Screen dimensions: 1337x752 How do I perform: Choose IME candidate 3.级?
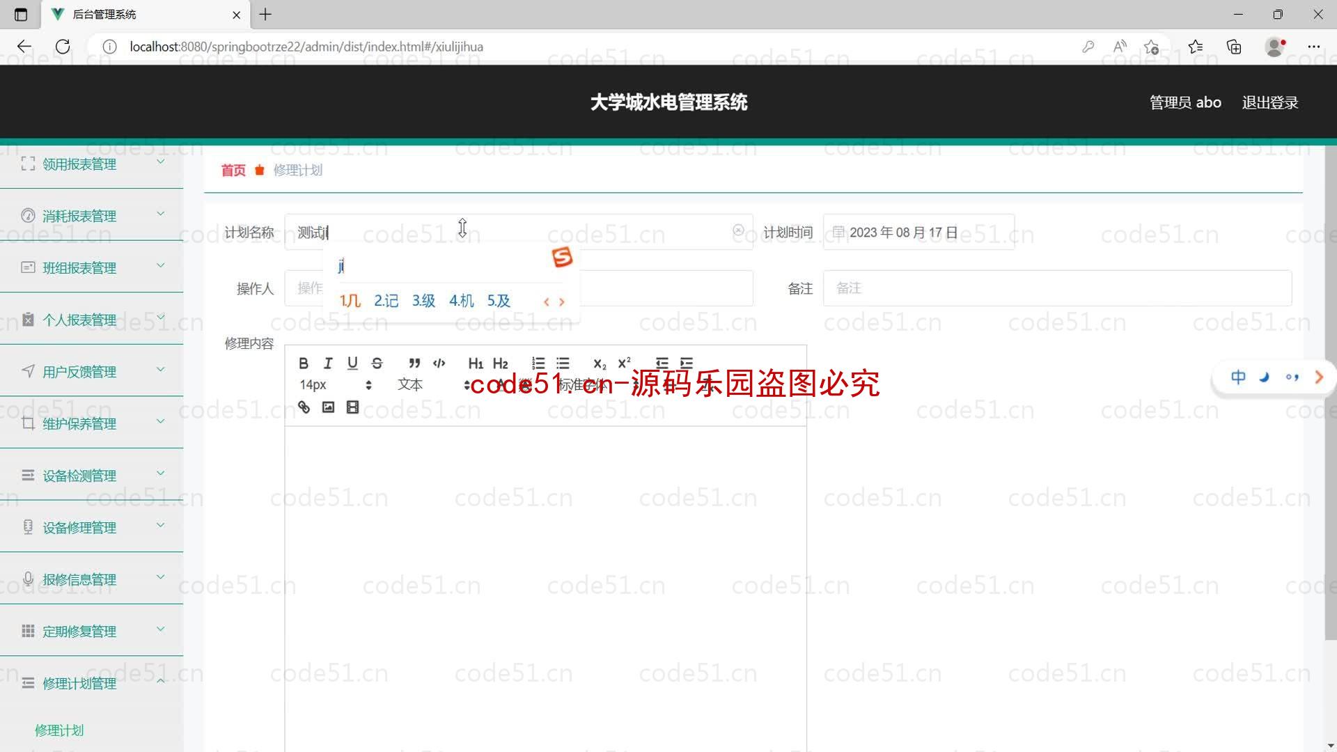point(423,301)
